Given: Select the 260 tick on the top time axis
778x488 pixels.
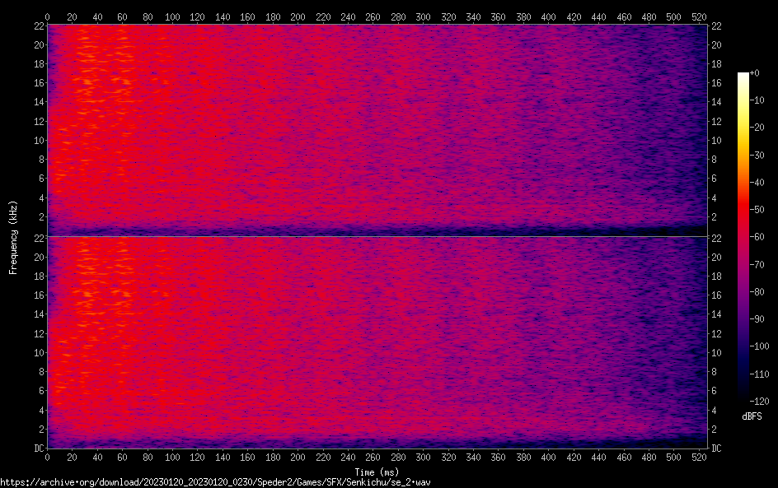Looking at the screenshot, I should (x=373, y=16).
